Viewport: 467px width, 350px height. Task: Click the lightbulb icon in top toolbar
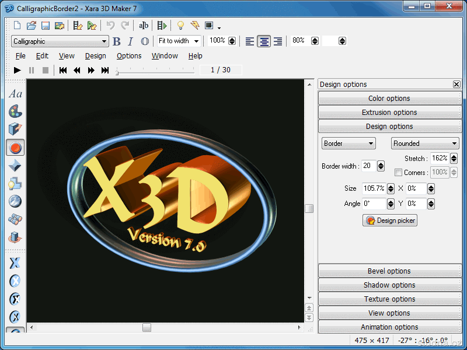(x=180, y=26)
